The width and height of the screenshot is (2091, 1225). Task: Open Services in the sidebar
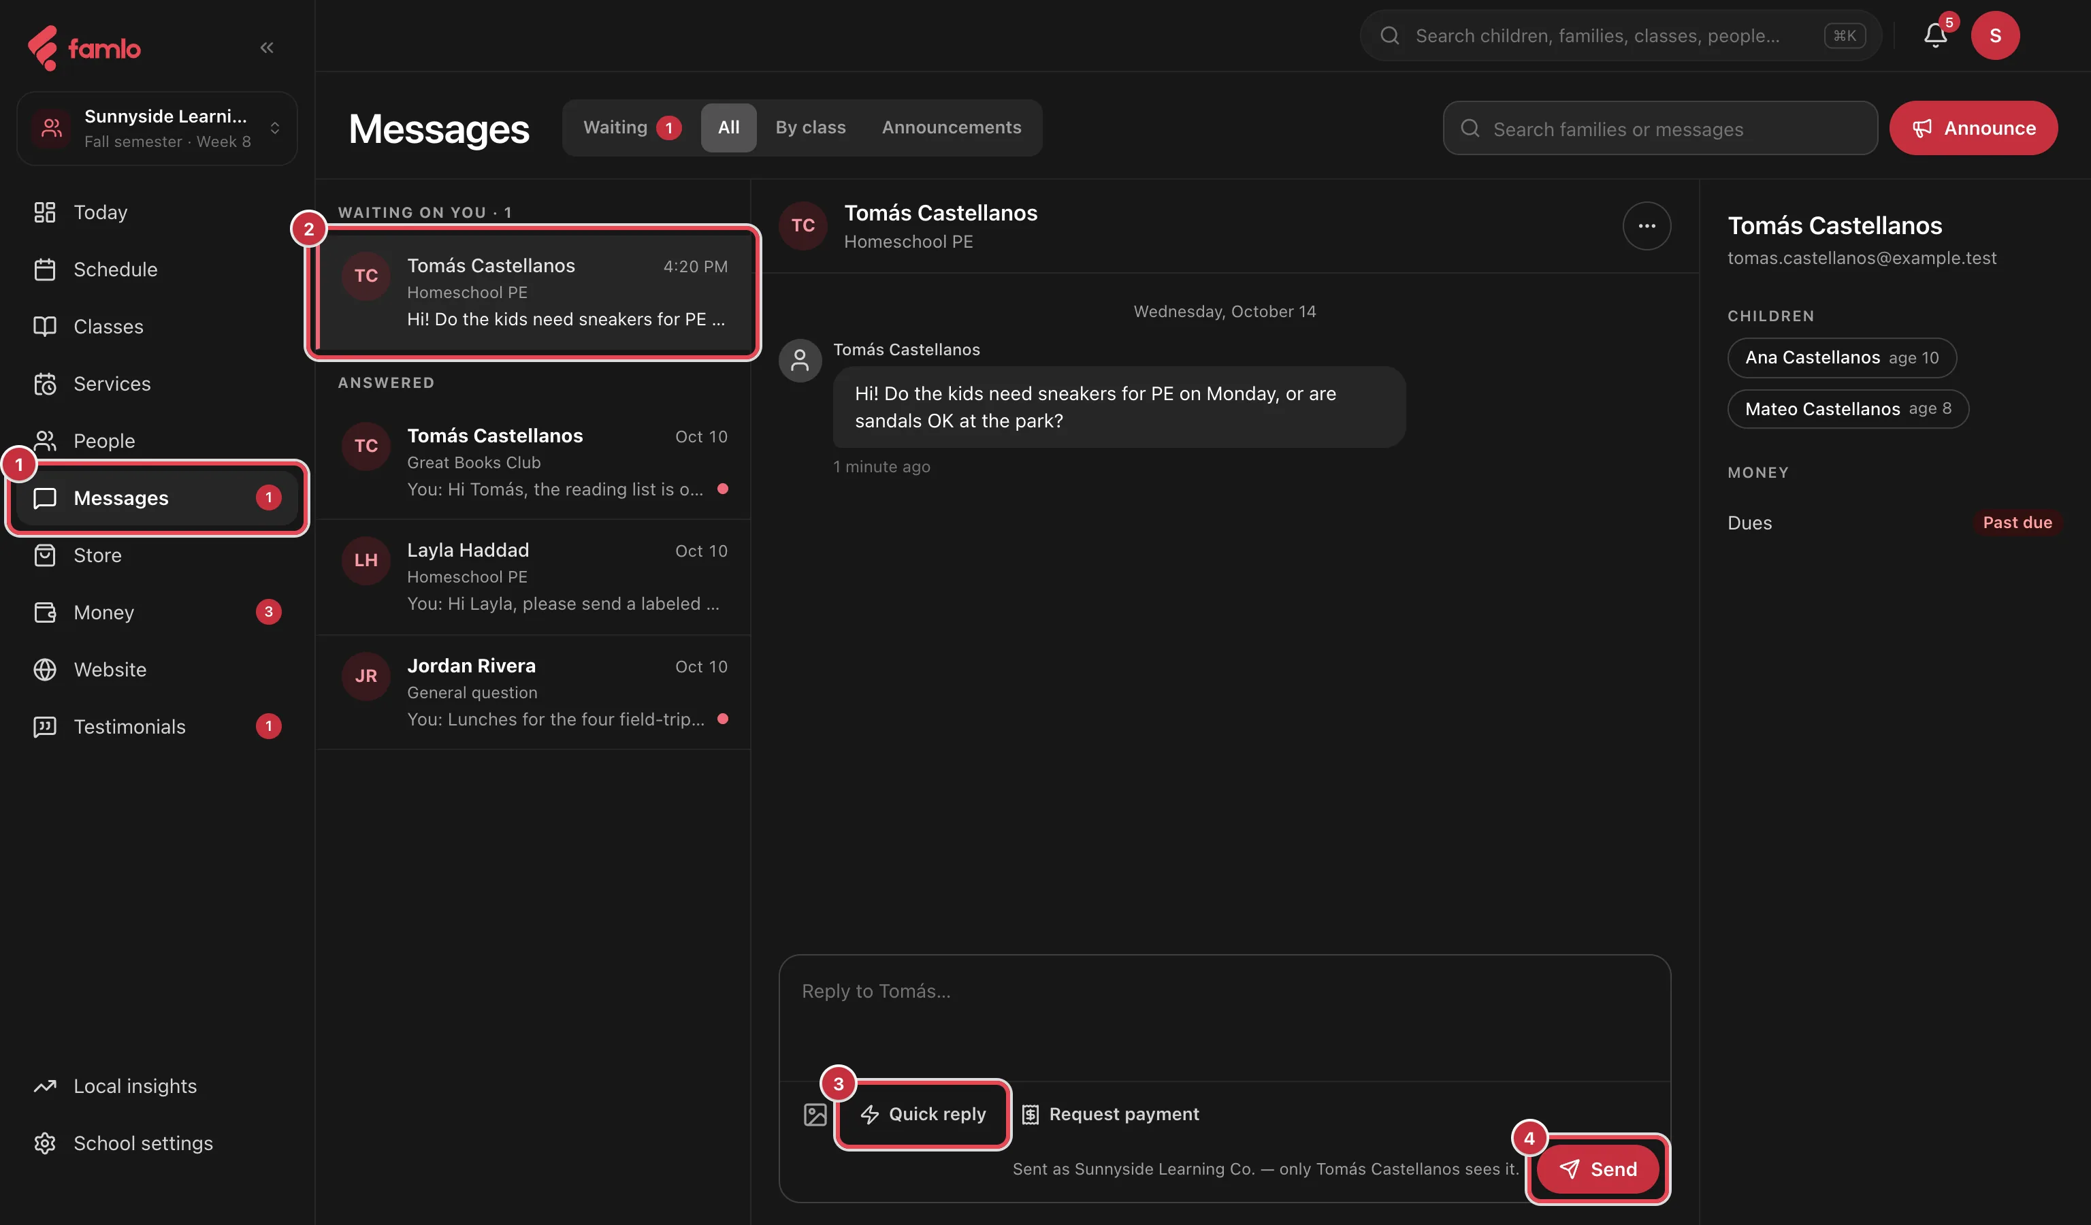(157, 384)
